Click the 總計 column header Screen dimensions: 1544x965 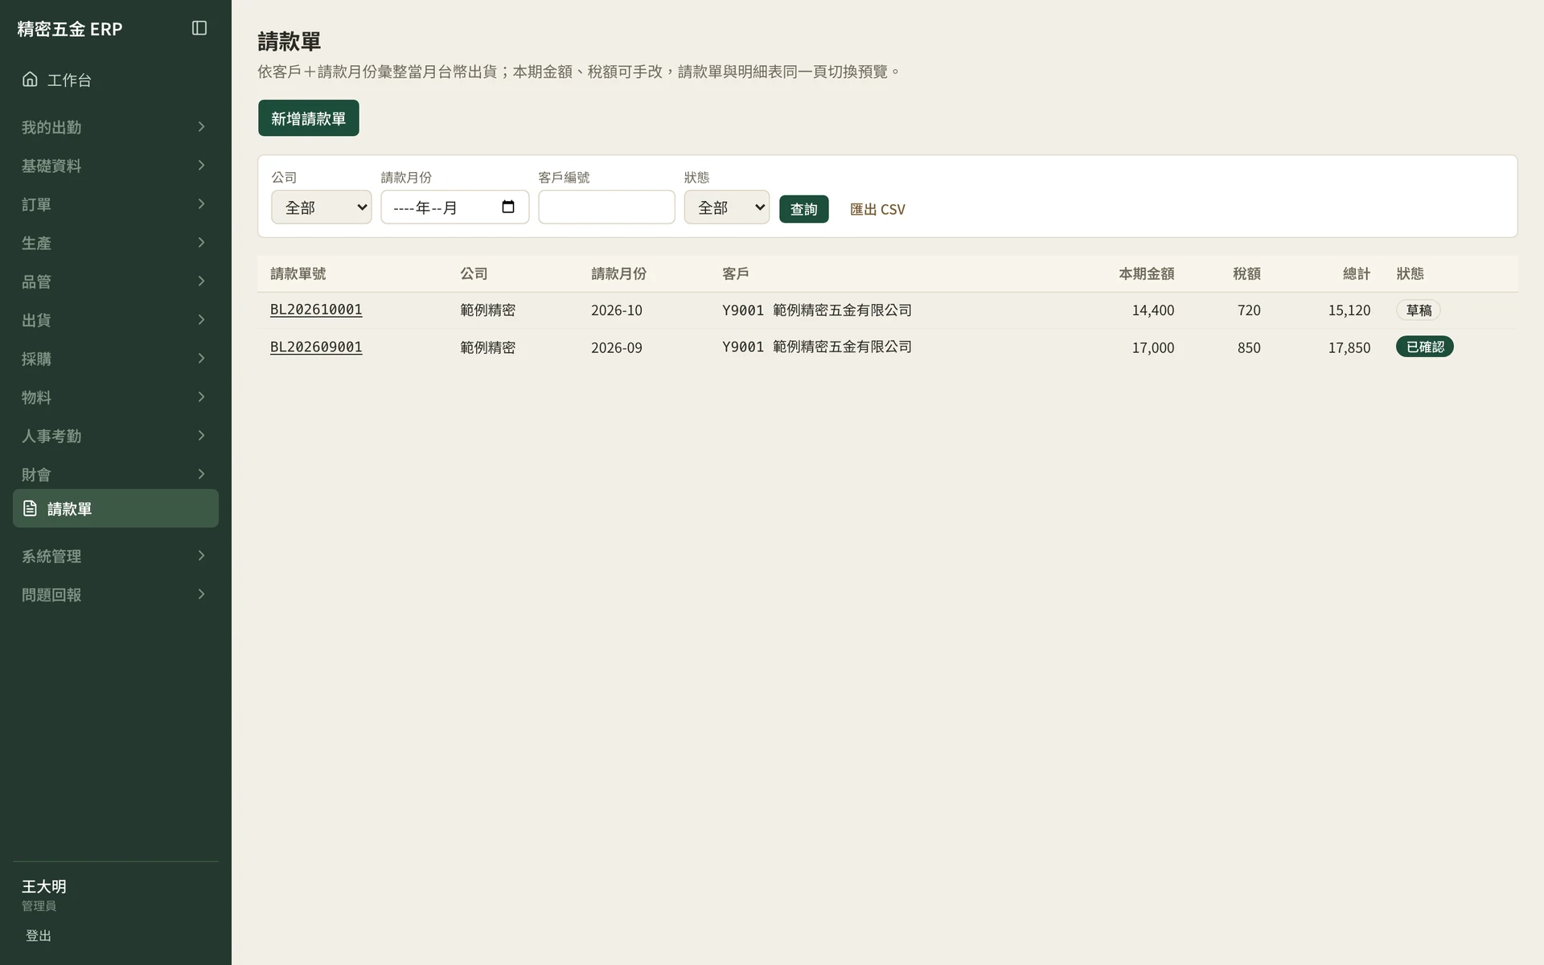point(1357,273)
